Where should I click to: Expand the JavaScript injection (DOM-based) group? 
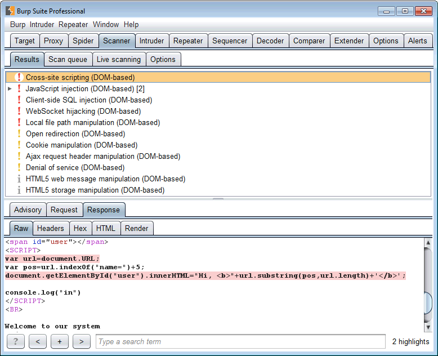(10, 88)
